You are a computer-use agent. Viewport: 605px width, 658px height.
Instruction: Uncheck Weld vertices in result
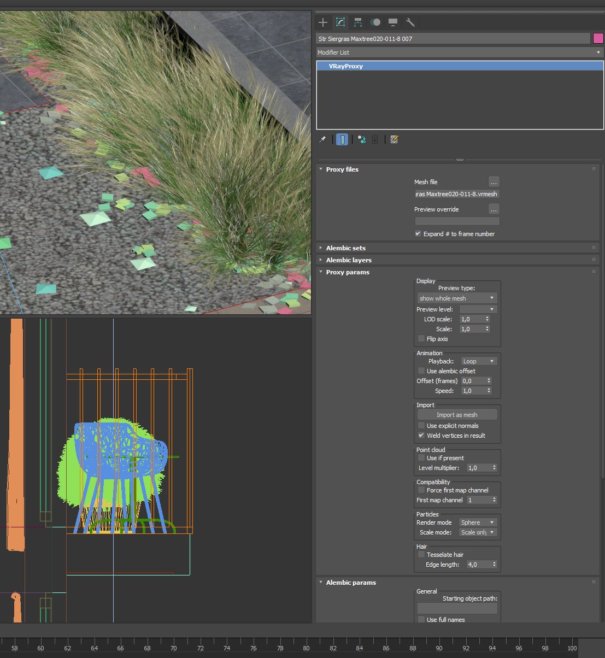coord(421,436)
